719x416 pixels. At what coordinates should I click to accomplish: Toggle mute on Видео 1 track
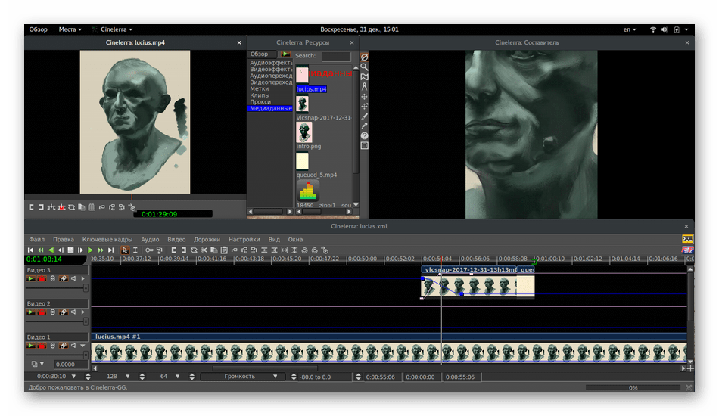click(x=73, y=346)
